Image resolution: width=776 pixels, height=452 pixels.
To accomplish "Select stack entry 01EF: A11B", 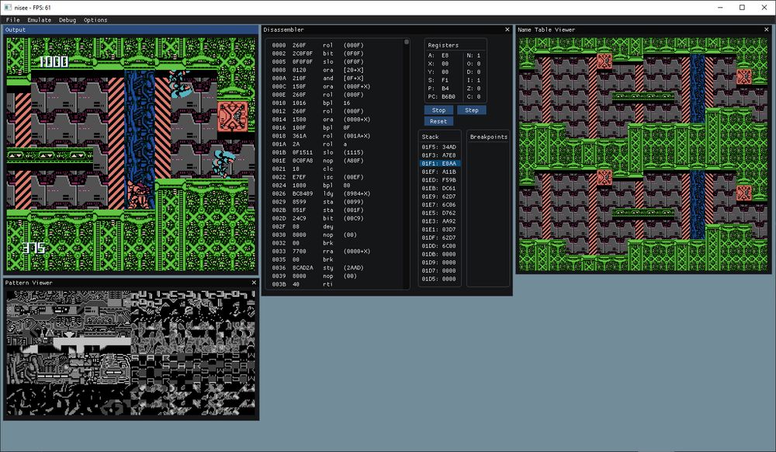I will (439, 172).
